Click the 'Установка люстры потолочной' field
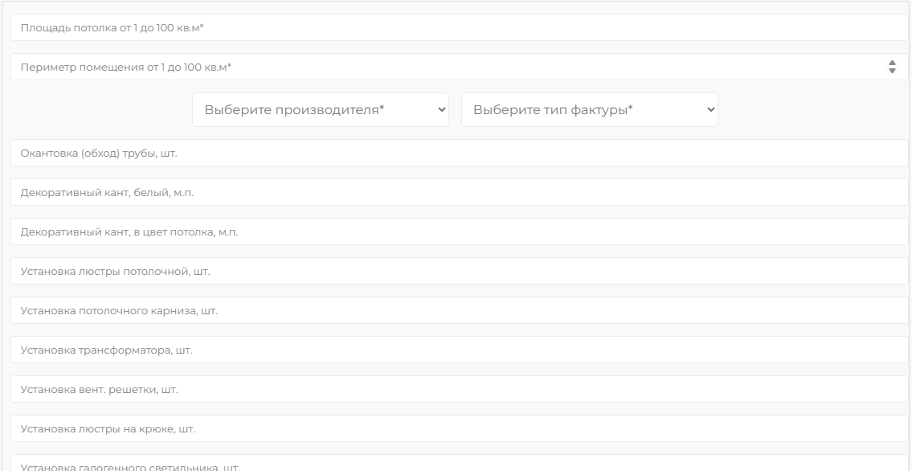This screenshot has width=912, height=471. 458,271
